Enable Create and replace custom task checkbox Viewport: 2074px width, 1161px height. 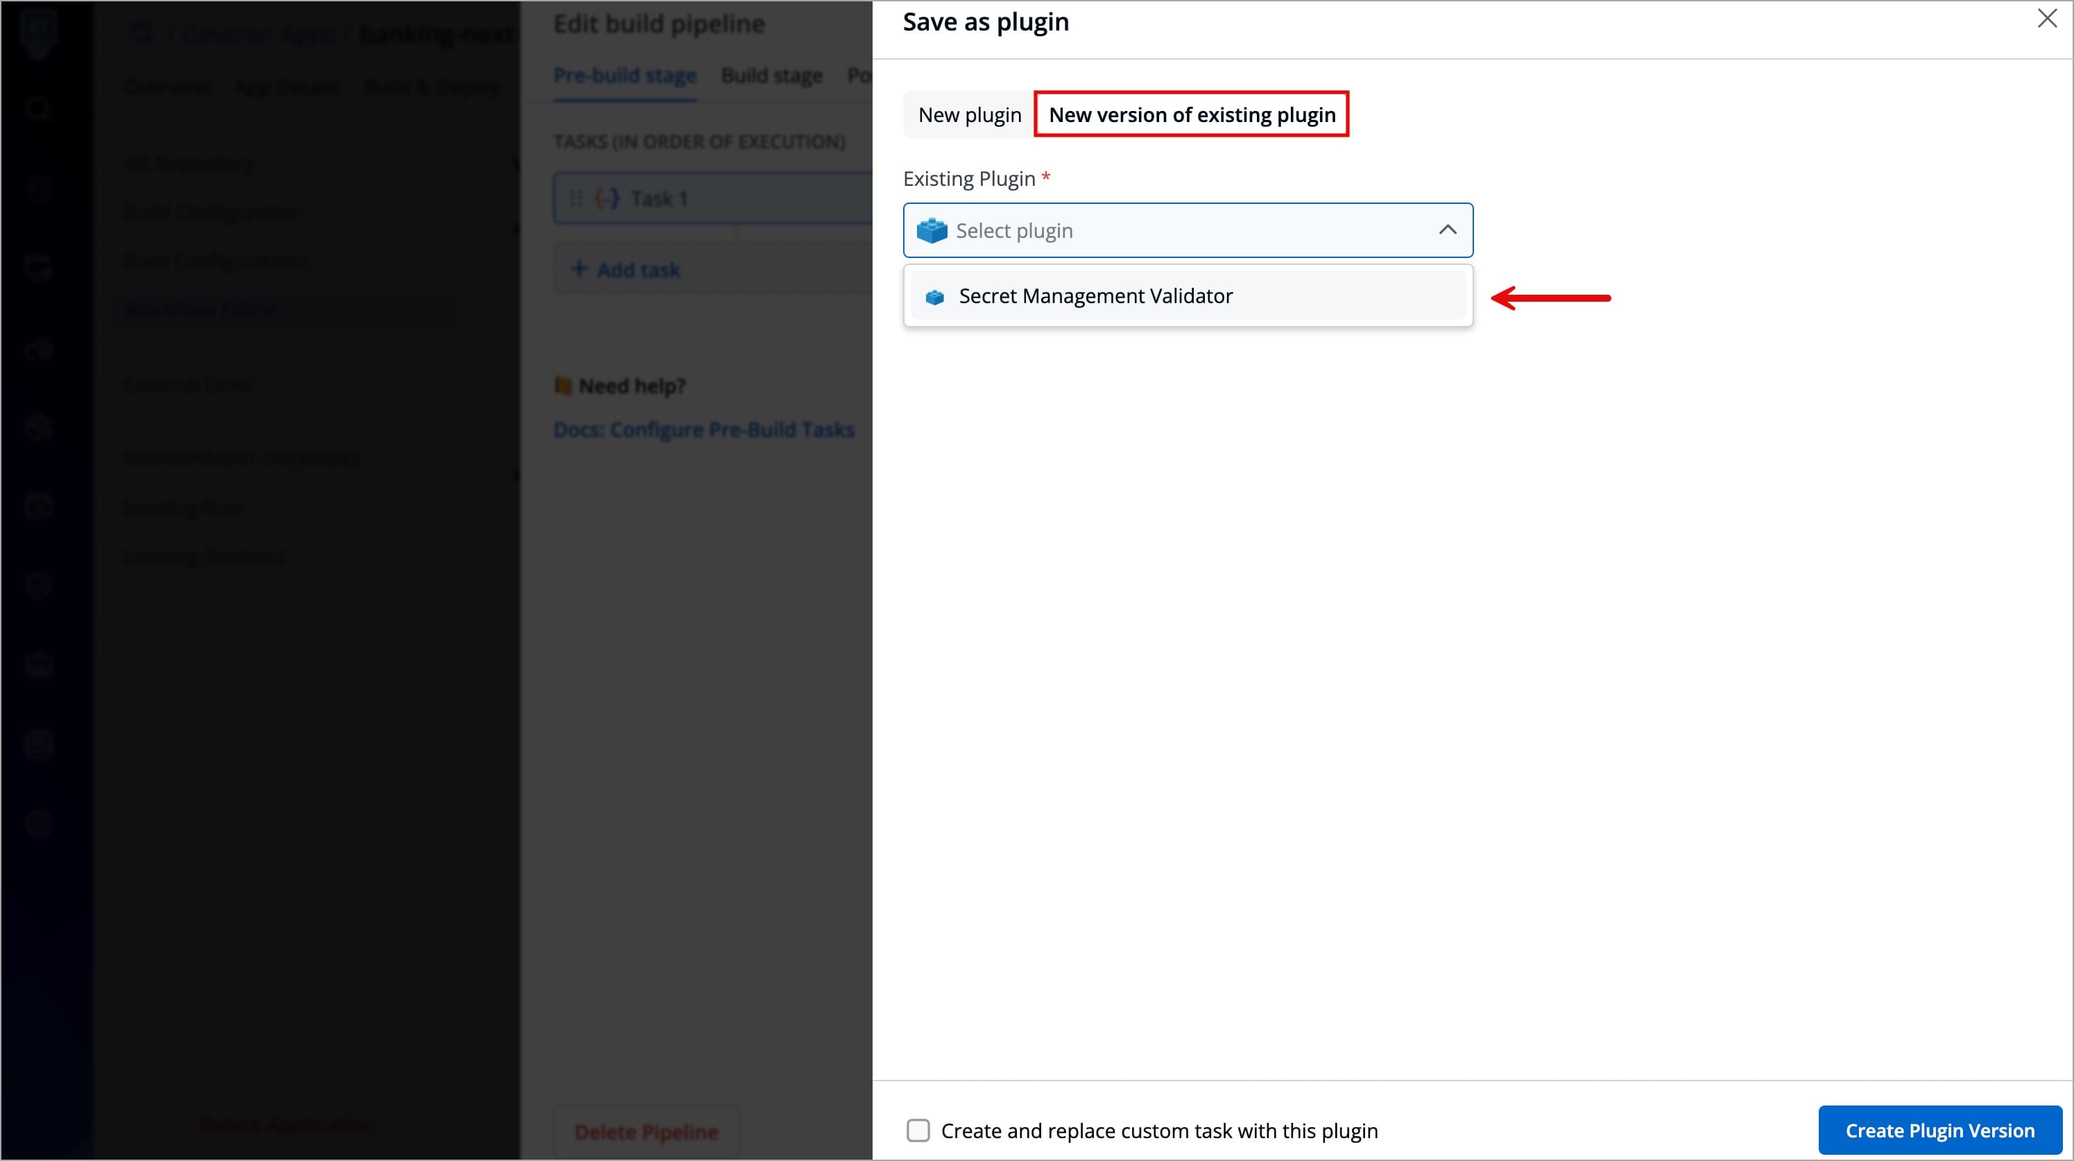point(918,1130)
